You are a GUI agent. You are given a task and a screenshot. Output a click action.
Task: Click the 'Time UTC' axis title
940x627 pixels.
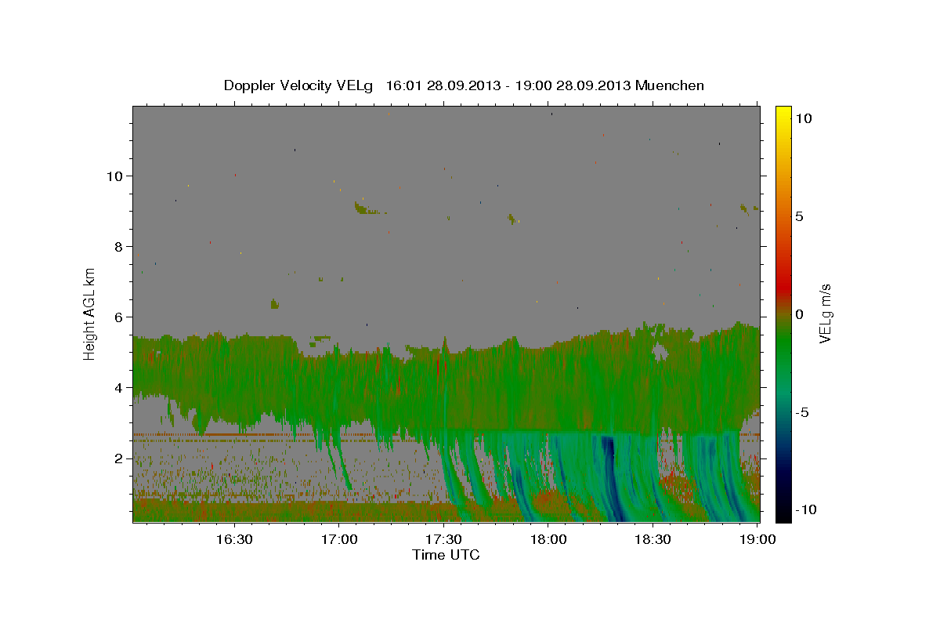click(446, 555)
